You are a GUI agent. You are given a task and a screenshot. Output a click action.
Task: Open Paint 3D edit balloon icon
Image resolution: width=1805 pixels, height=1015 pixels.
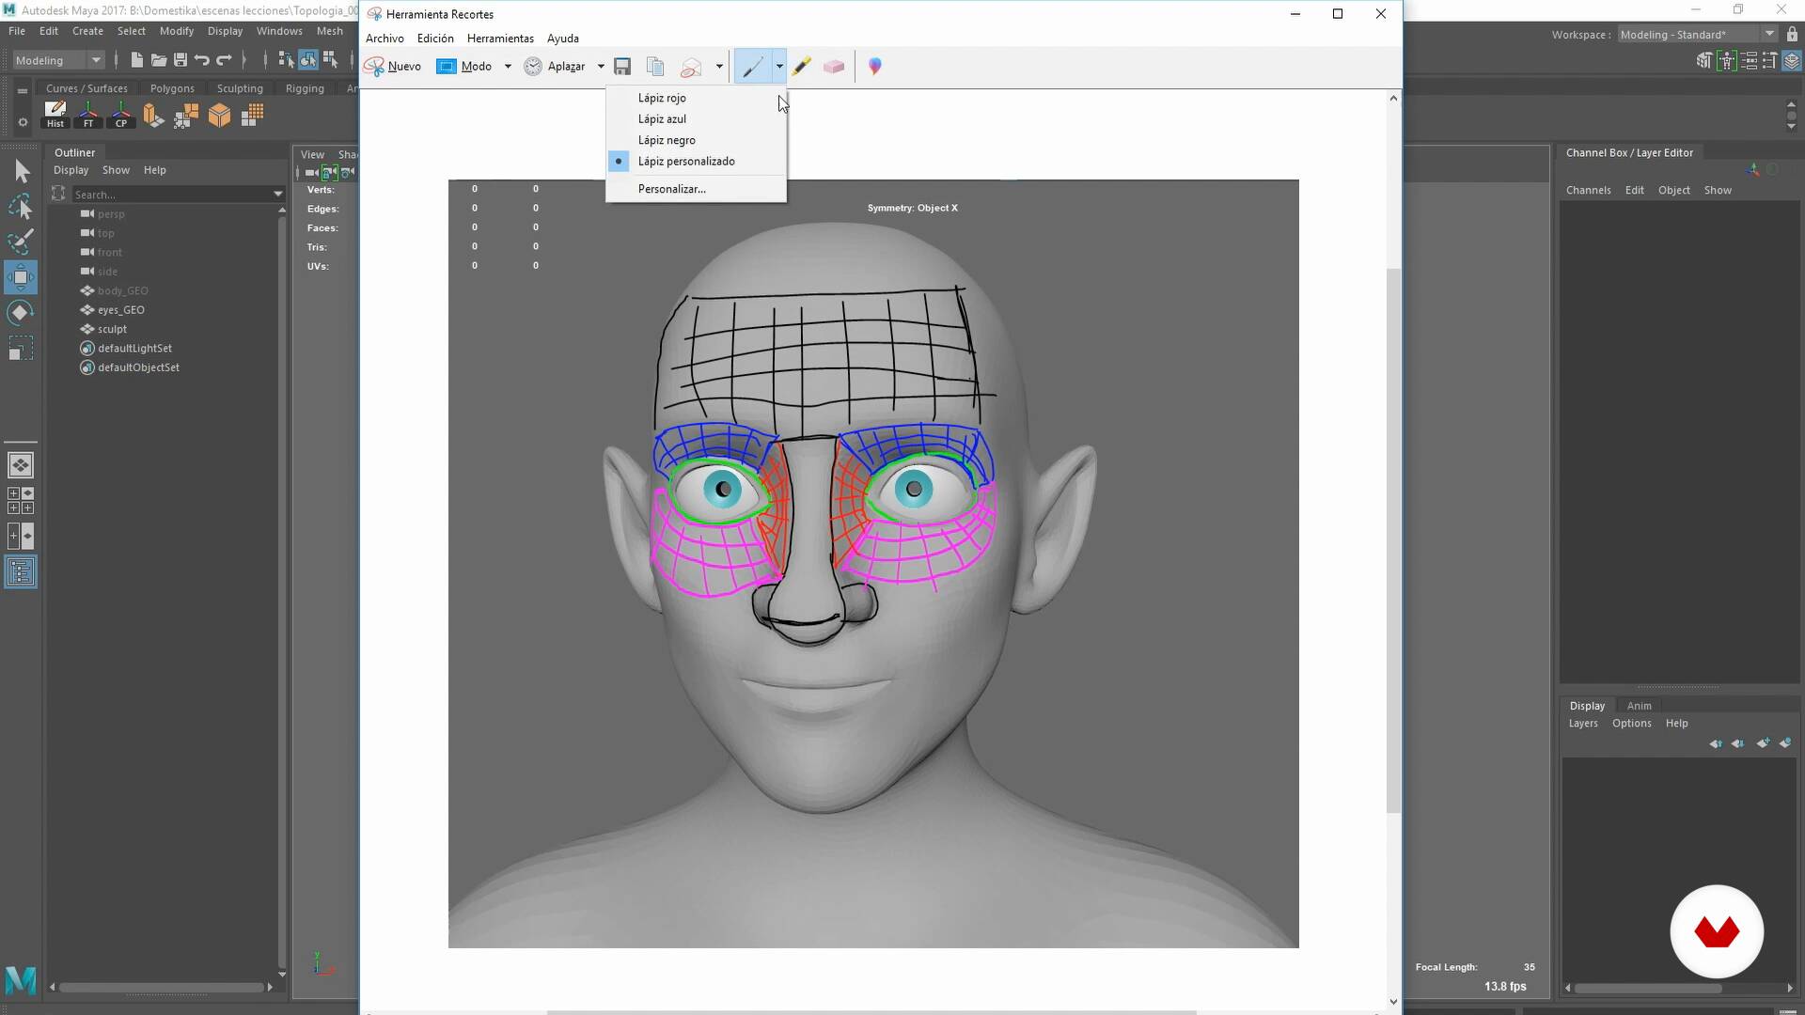pos(875,67)
